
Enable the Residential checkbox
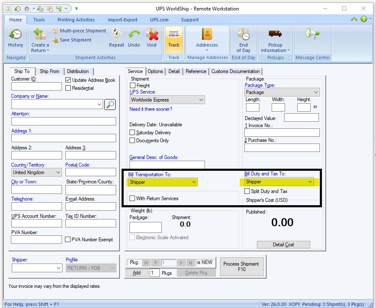pos(69,88)
